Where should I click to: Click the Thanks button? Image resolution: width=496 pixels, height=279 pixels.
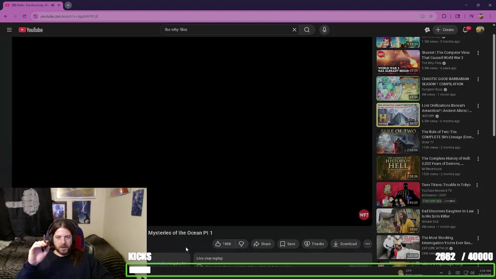click(x=314, y=244)
